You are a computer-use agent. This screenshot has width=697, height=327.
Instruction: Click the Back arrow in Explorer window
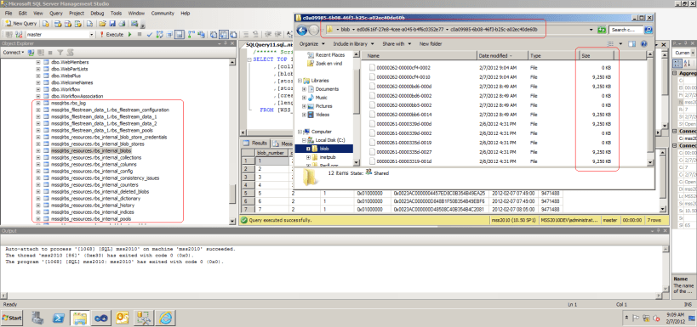(302, 31)
